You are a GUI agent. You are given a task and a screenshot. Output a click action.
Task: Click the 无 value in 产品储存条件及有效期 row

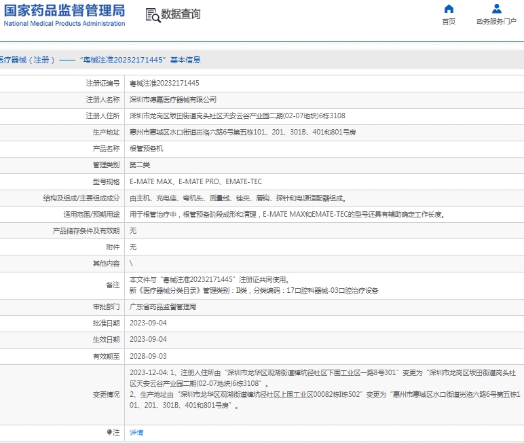(x=133, y=231)
